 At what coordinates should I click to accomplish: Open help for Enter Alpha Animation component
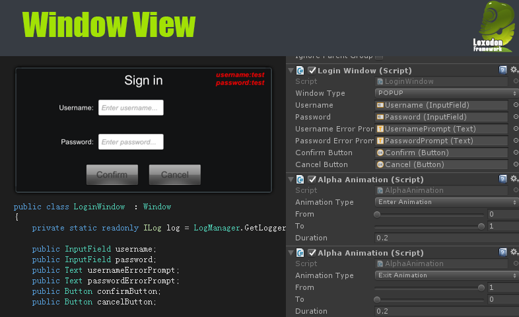(502, 179)
